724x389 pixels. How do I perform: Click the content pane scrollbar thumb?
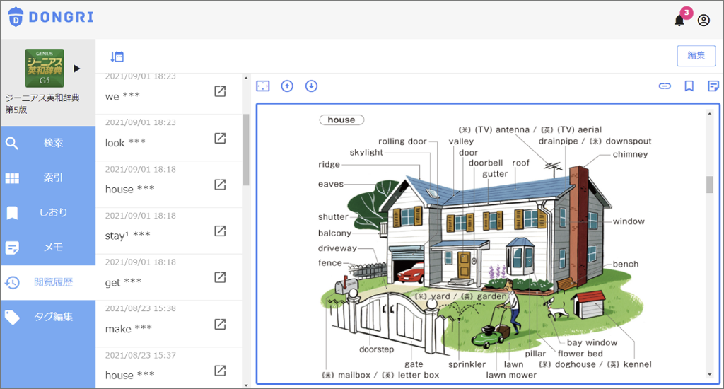click(710, 185)
